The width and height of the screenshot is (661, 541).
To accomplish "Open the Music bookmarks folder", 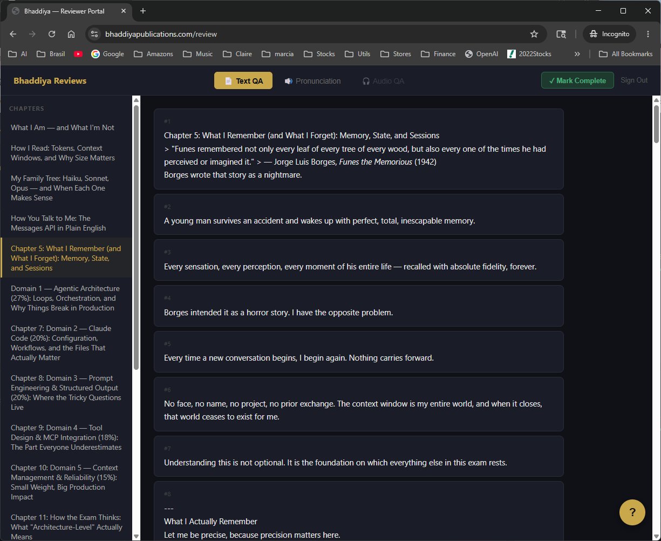I will [x=198, y=54].
